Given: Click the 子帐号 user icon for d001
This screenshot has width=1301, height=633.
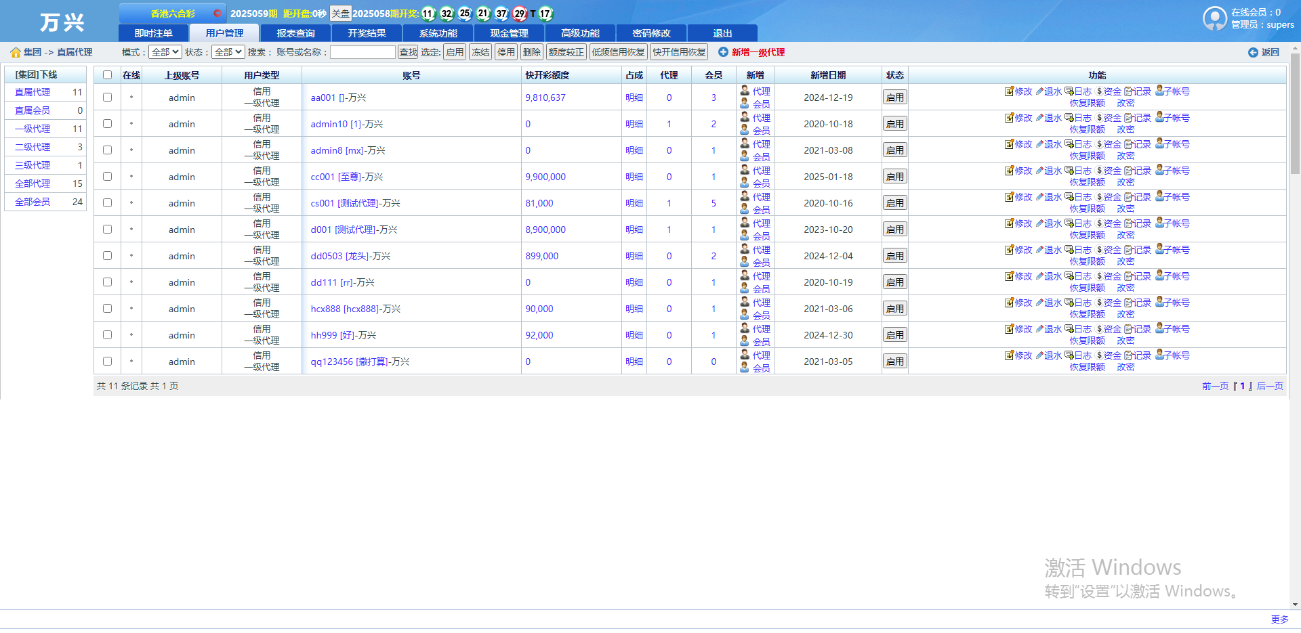Looking at the screenshot, I should click(1159, 223).
